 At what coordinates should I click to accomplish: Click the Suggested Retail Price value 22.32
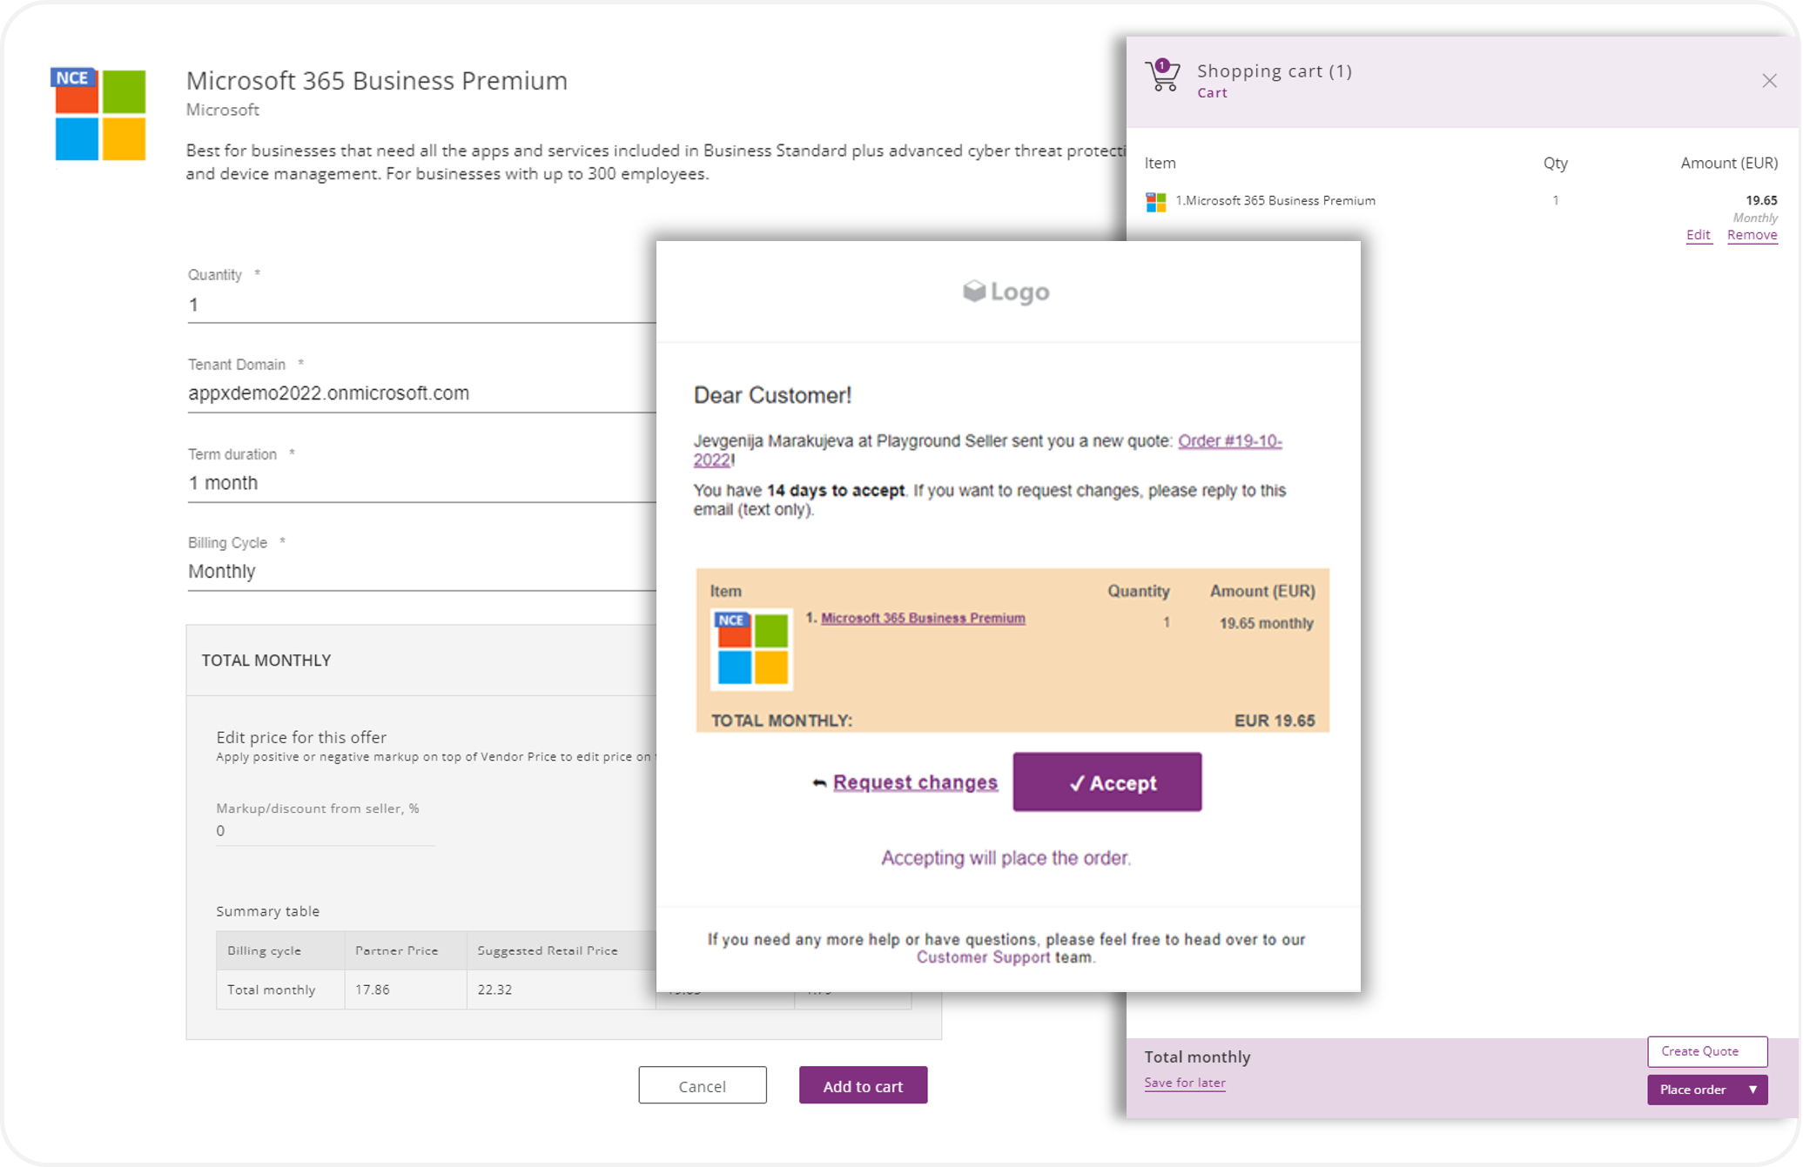point(494,989)
